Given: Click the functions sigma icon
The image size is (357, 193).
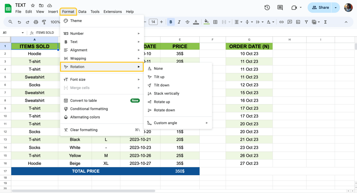Looking at the screenshot, I should tap(325, 22).
